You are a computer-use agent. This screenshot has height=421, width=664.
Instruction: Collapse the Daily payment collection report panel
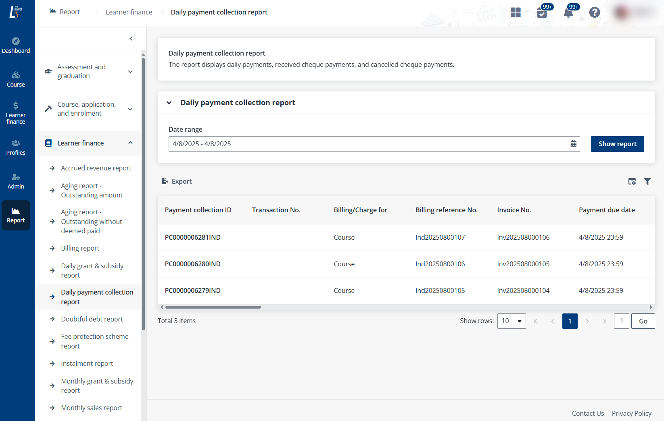(169, 103)
